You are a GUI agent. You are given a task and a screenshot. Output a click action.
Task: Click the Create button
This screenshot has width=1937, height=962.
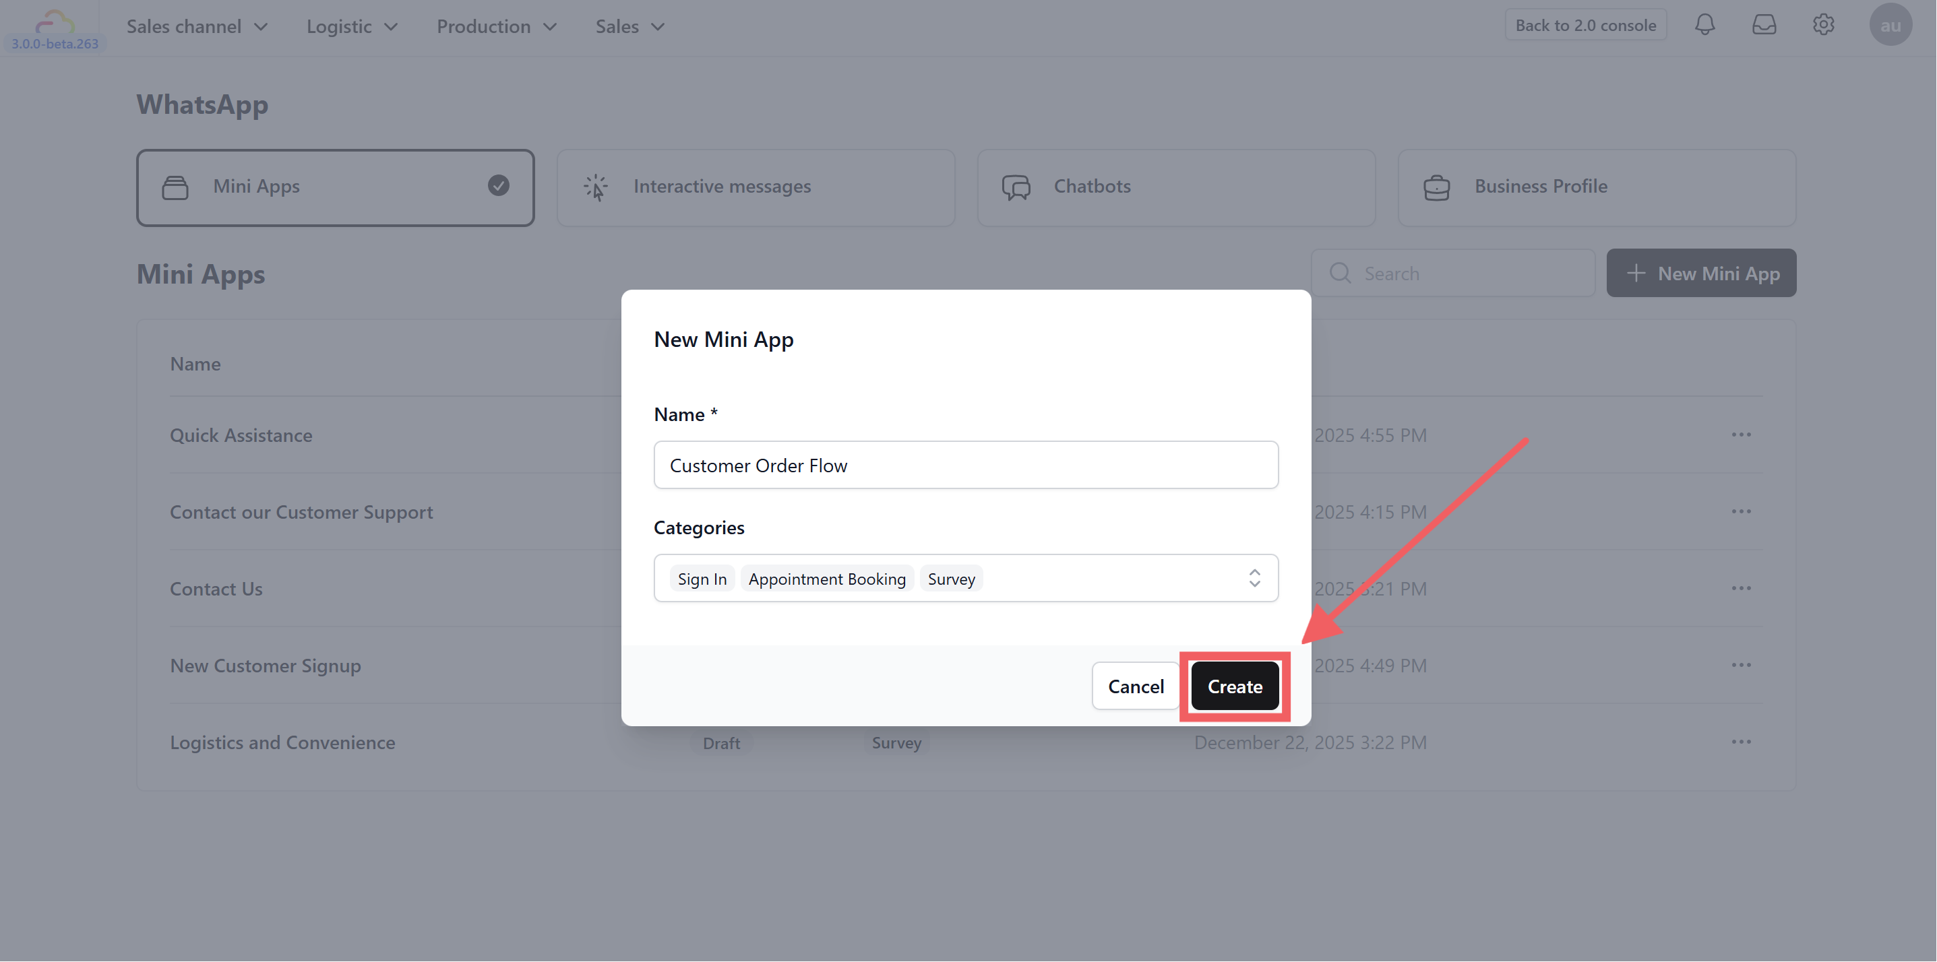1235,686
